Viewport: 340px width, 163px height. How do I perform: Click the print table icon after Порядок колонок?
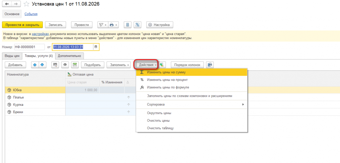point(210,64)
